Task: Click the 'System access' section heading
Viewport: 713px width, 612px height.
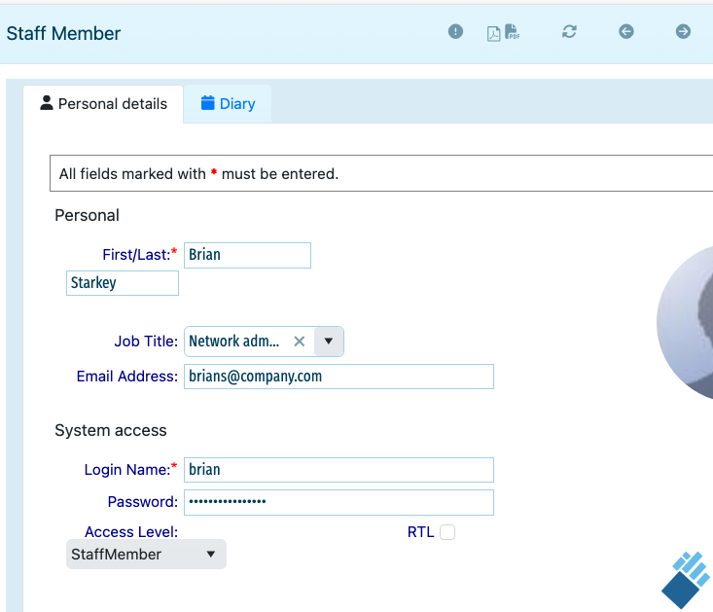Action: coord(111,430)
